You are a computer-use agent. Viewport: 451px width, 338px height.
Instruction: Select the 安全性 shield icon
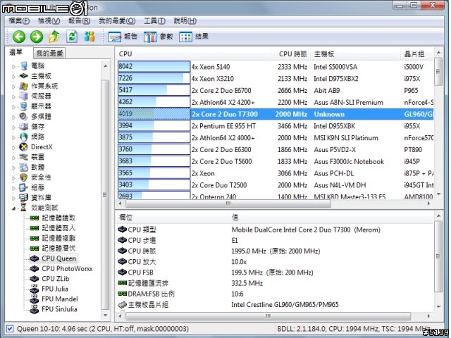coord(23,177)
